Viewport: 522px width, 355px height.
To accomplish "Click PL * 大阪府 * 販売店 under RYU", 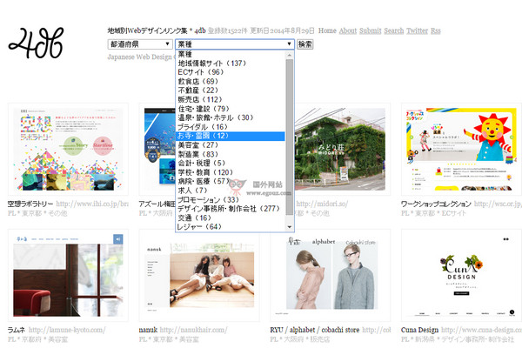I will pos(300,339).
